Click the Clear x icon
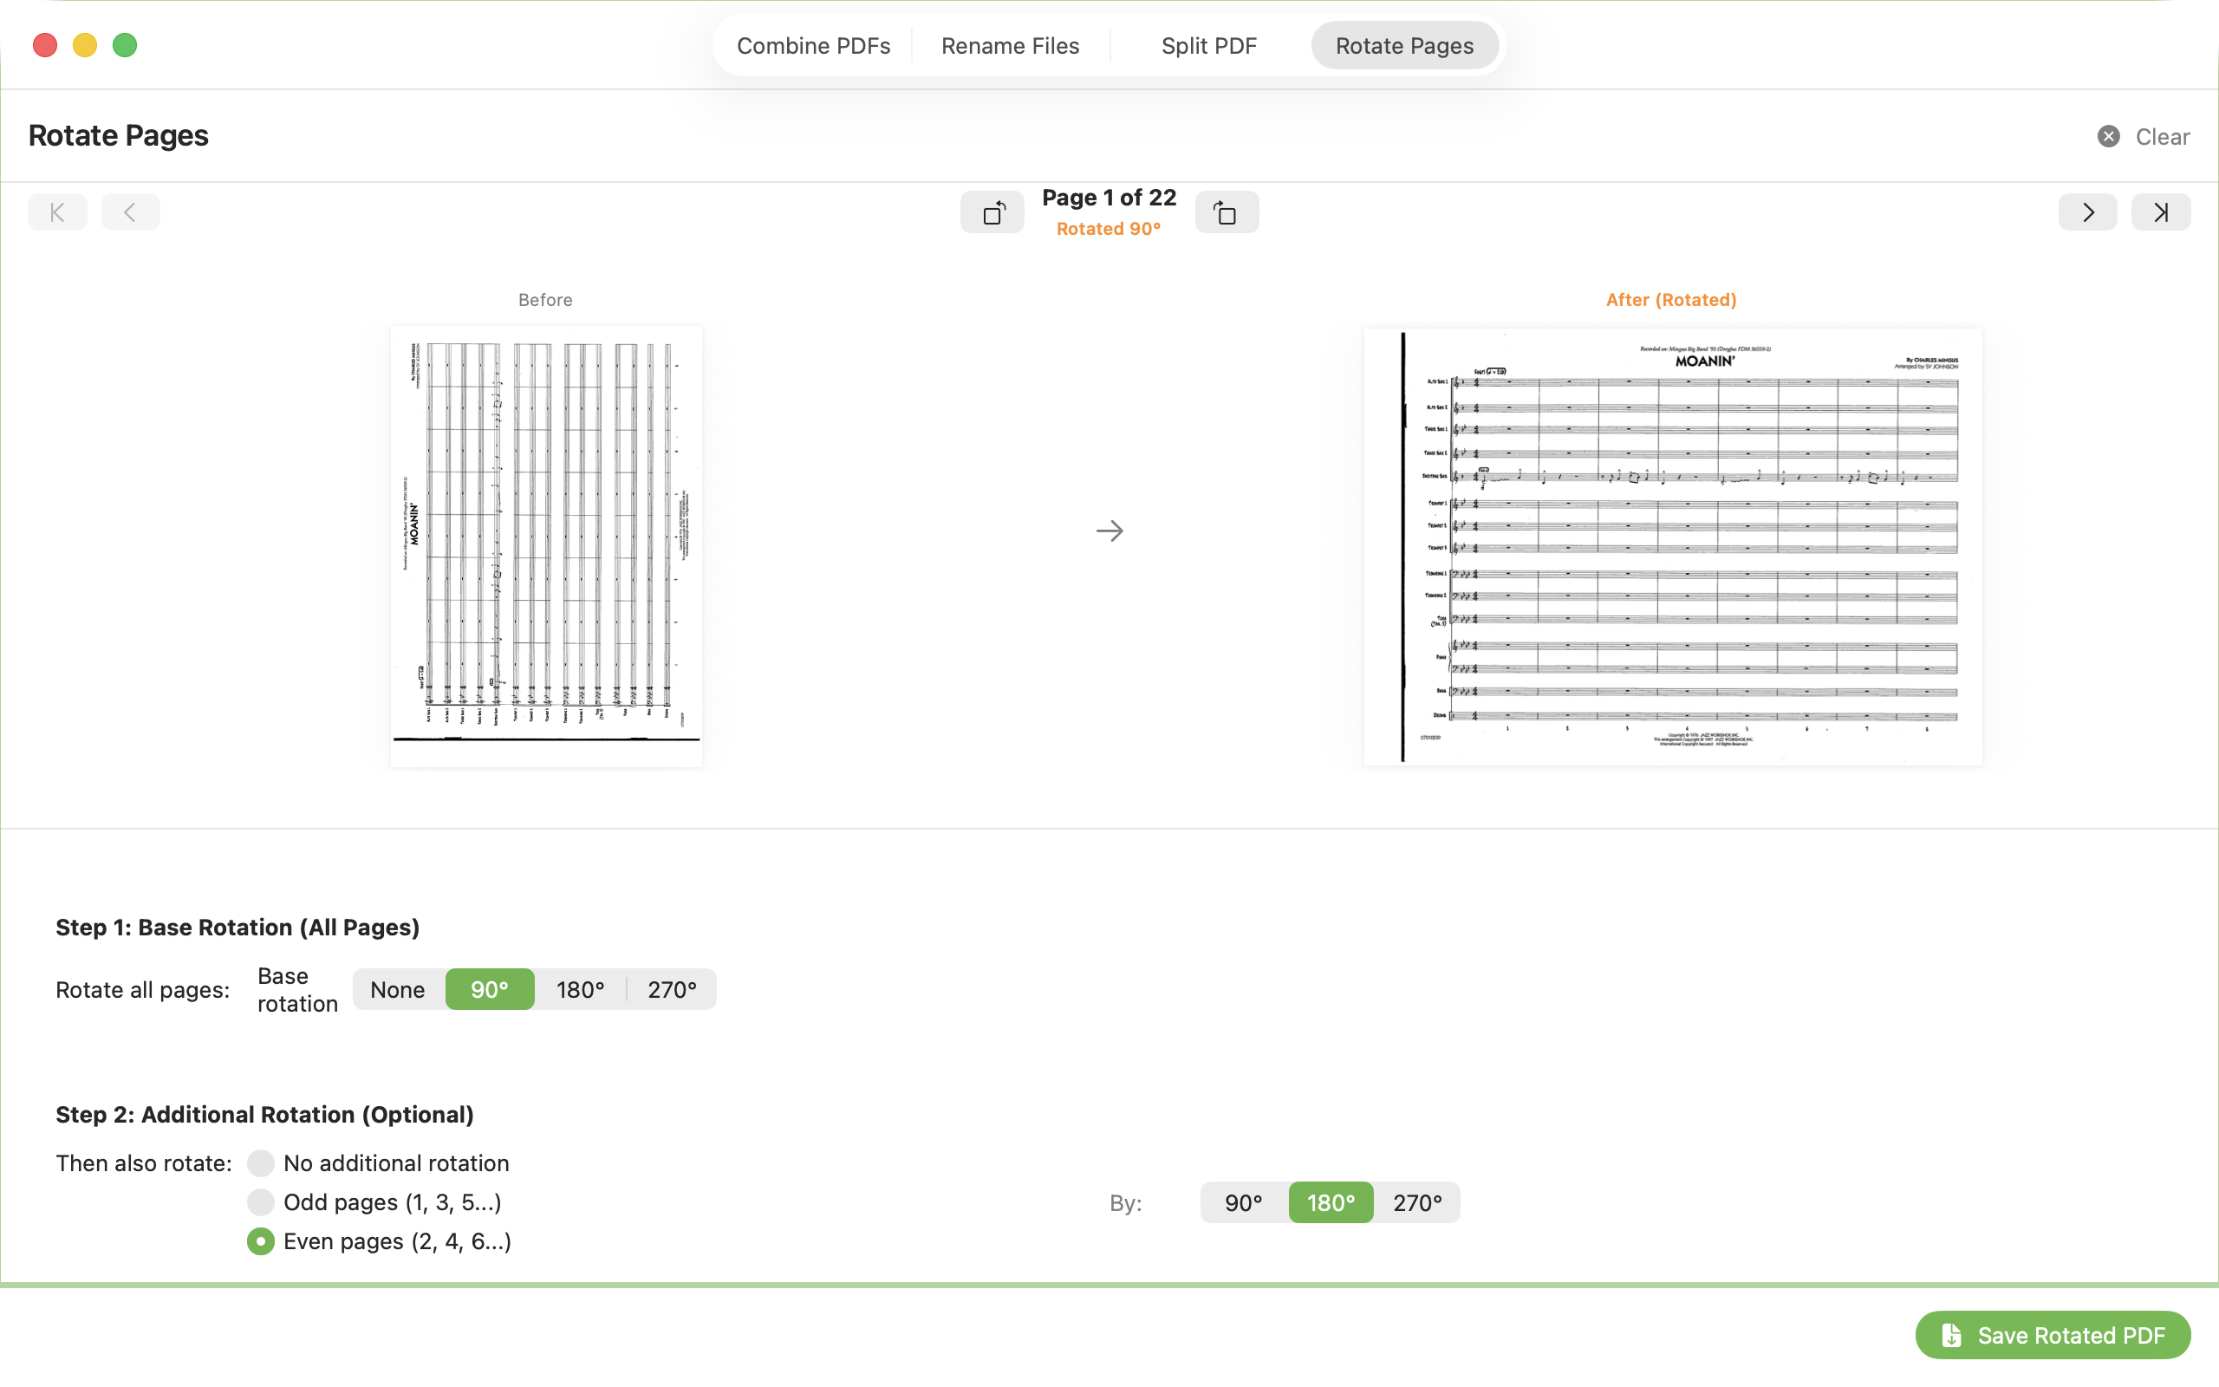This screenshot has width=2219, height=1387. pos(2108,137)
